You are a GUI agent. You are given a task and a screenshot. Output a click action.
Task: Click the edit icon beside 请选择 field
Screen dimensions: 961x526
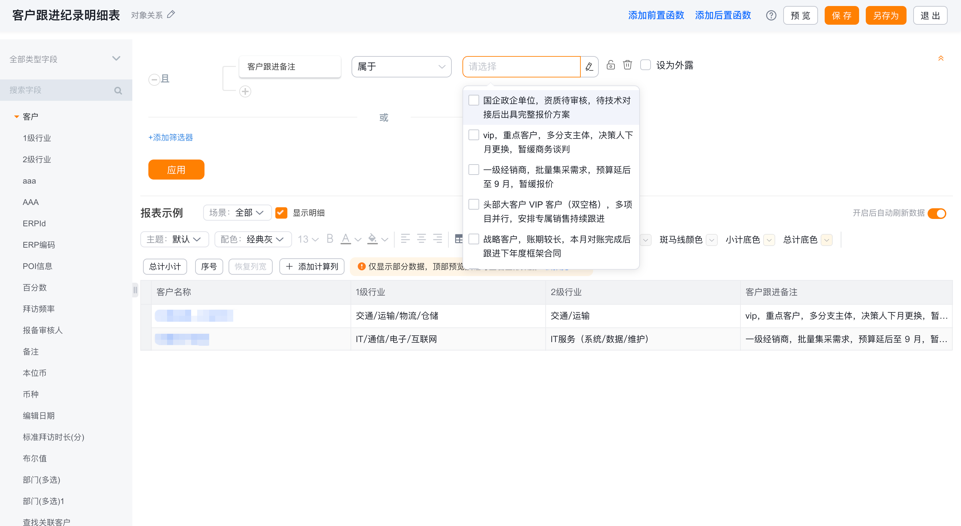pos(589,67)
